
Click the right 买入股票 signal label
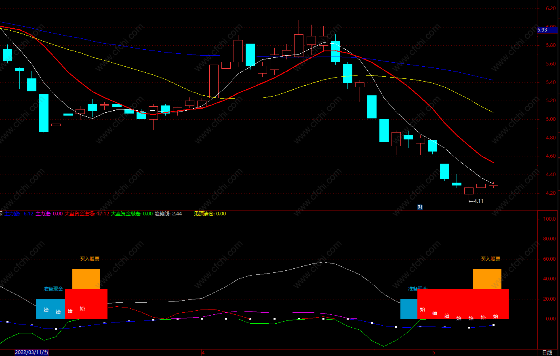pos(491,259)
